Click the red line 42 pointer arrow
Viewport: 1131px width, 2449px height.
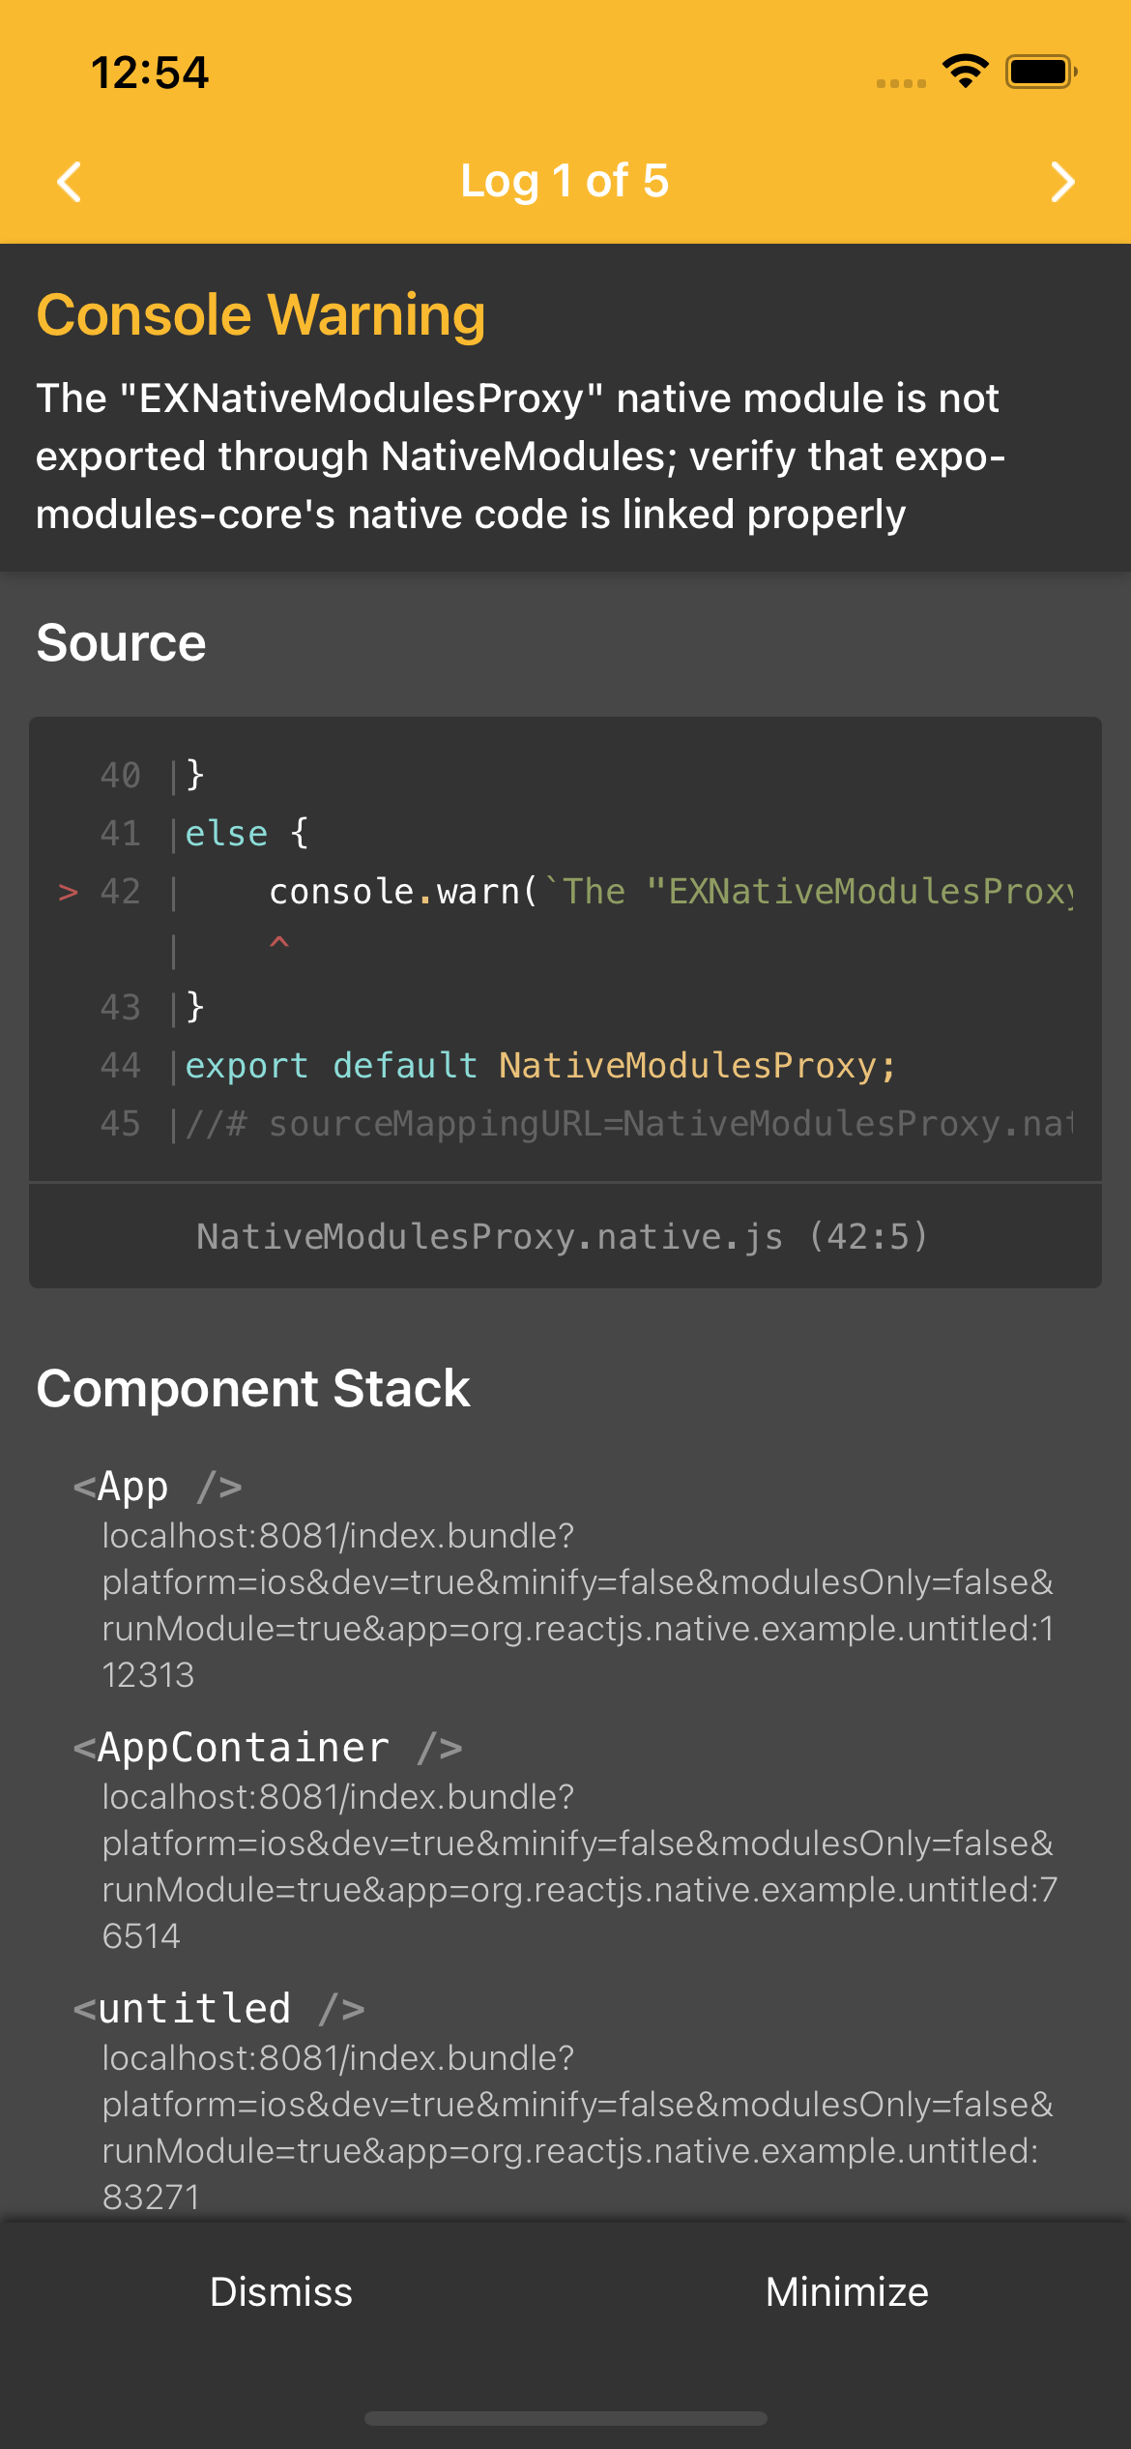[68, 892]
